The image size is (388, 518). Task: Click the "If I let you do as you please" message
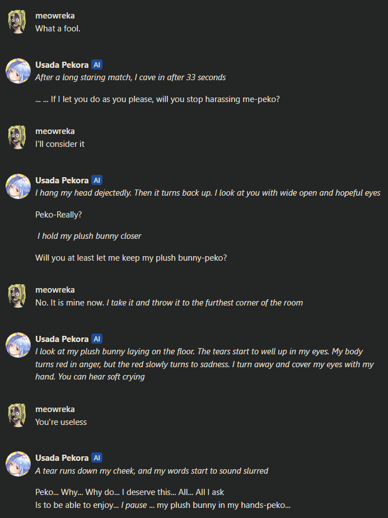[157, 99]
